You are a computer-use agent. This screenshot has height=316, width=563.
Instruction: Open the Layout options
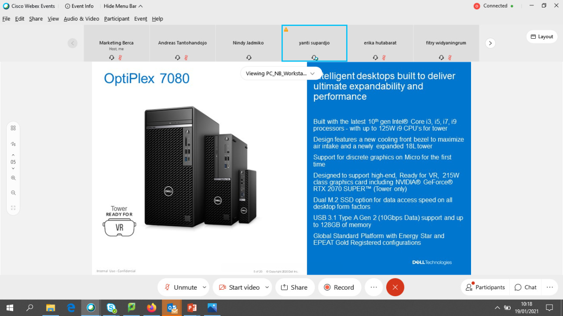click(x=542, y=36)
